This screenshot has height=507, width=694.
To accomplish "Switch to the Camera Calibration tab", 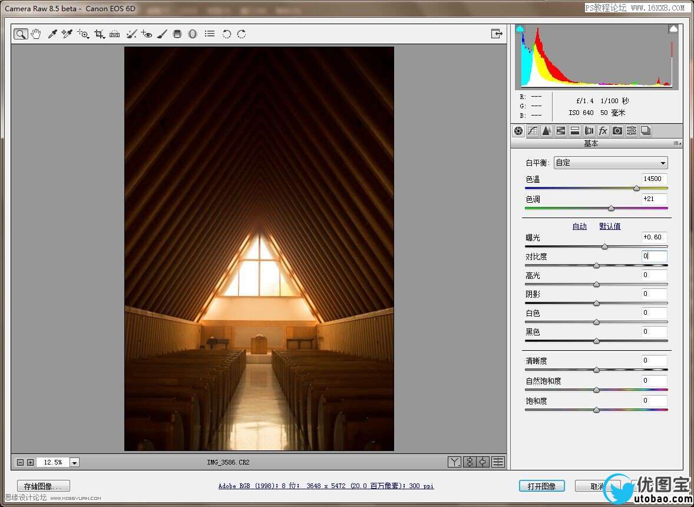I will (617, 131).
